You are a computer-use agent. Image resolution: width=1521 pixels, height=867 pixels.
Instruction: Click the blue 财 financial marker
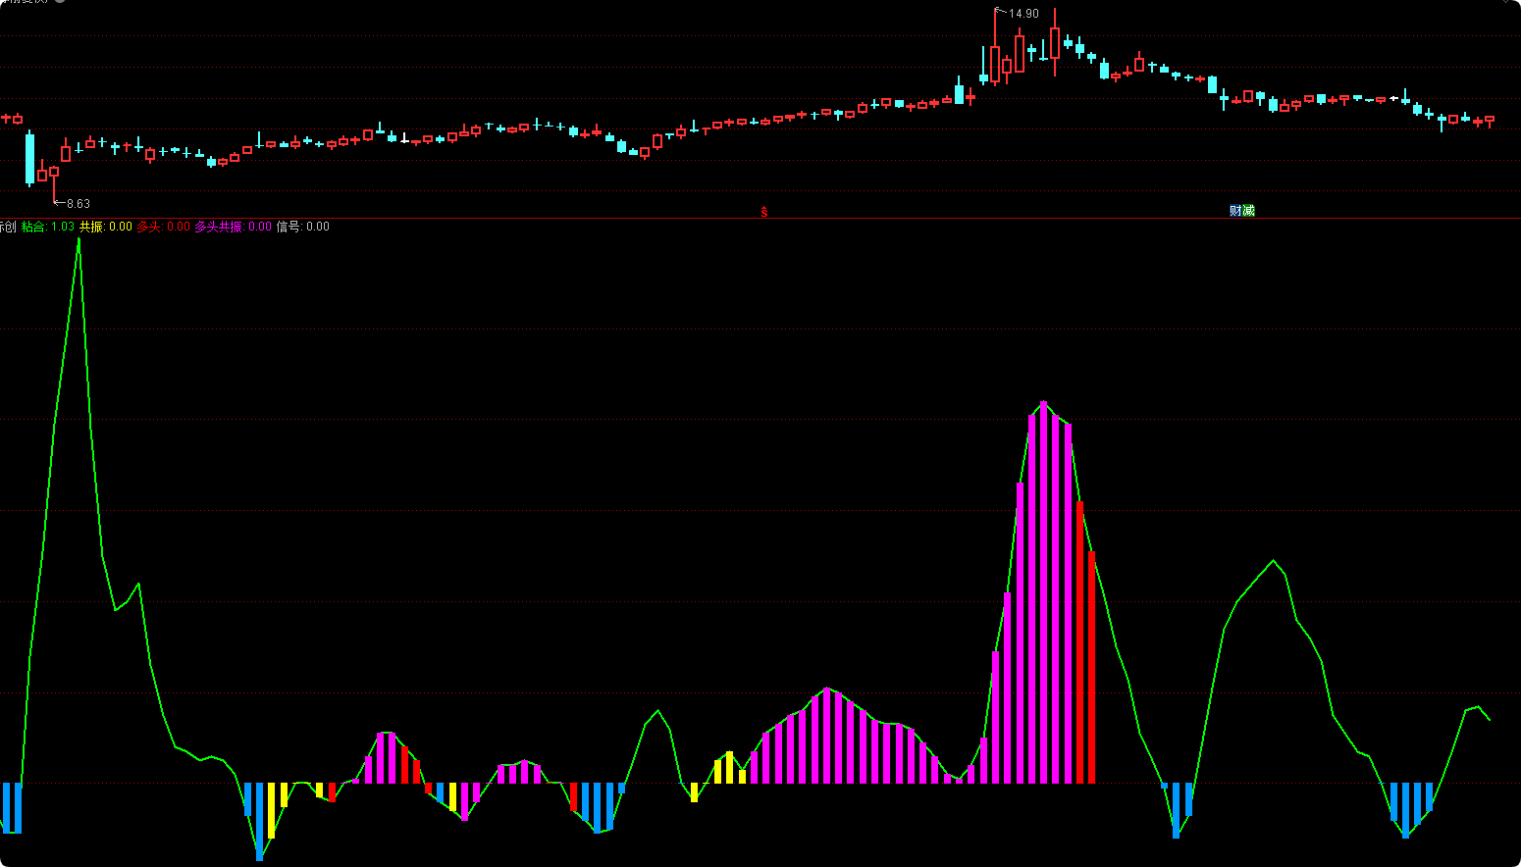point(1235,211)
